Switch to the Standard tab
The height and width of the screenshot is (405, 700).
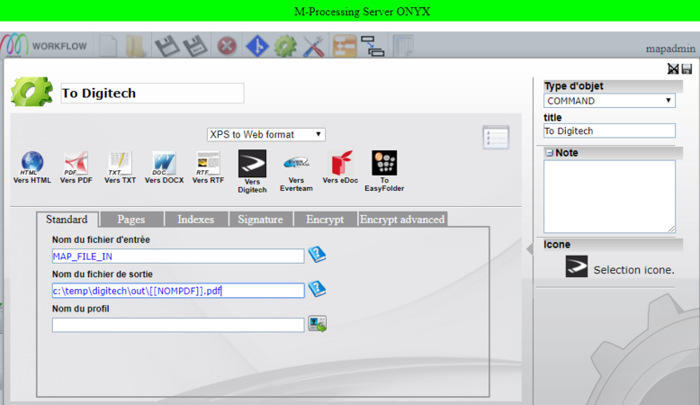pyautogui.click(x=67, y=220)
